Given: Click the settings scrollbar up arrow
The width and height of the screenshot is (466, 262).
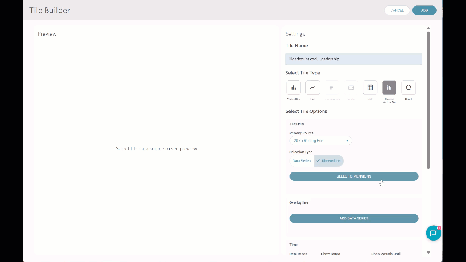Looking at the screenshot, I should [428, 28].
